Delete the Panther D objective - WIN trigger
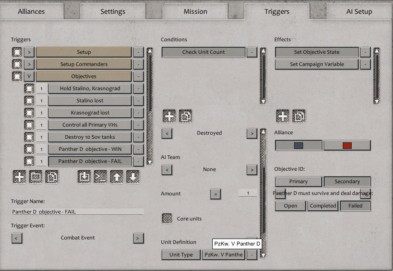 (x=138, y=149)
